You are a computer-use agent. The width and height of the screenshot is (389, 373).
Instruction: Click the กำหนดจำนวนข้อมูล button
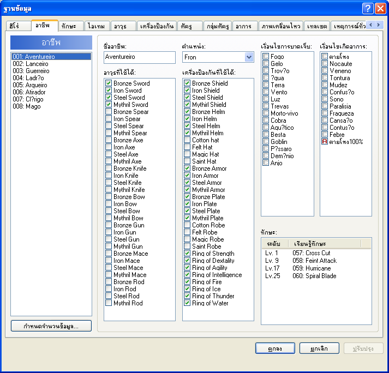click(x=51, y=326)
